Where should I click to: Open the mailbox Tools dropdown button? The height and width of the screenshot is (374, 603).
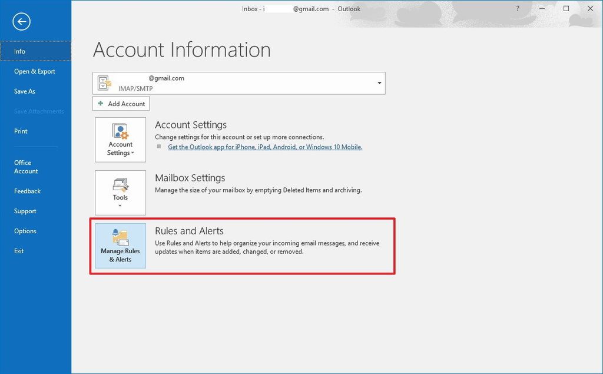pyautogui.click(x=120, y=193)
